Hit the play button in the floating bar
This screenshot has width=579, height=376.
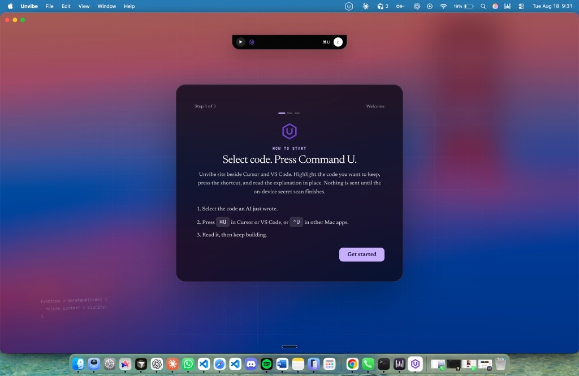pos(240,42)
